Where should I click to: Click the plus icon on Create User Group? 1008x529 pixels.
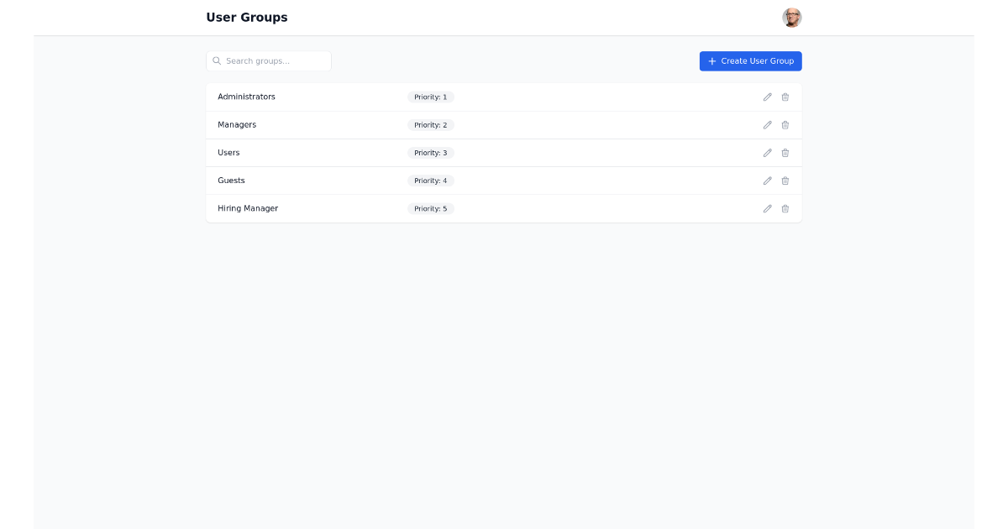[711, 60]
